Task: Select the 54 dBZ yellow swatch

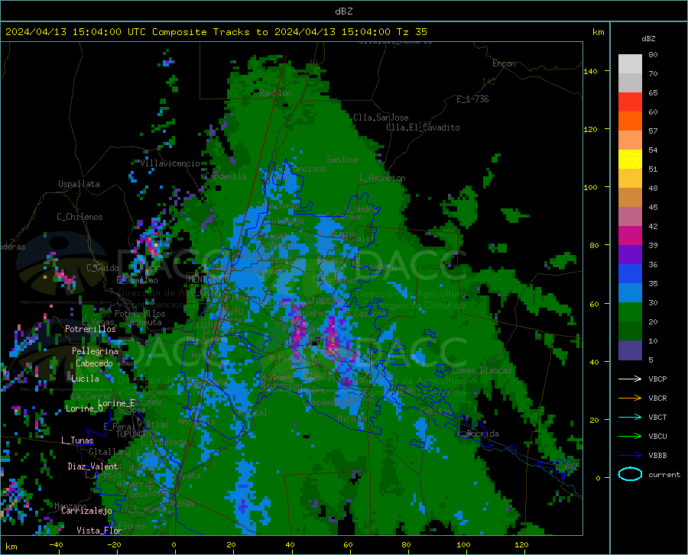Action: tap(630, 160)
